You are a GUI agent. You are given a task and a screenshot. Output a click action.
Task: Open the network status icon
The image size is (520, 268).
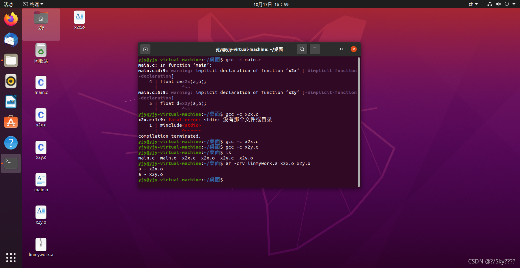click(x=490, y=4)
